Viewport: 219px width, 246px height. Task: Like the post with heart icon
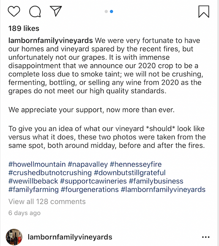(14, 11)
